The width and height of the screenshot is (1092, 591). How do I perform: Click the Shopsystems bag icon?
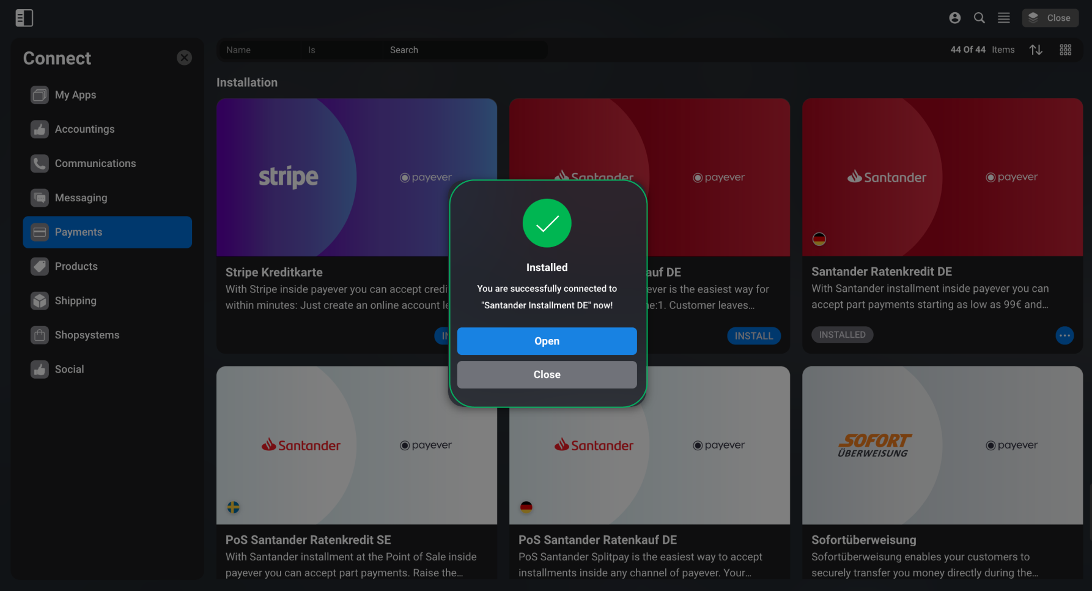[40, 335]
